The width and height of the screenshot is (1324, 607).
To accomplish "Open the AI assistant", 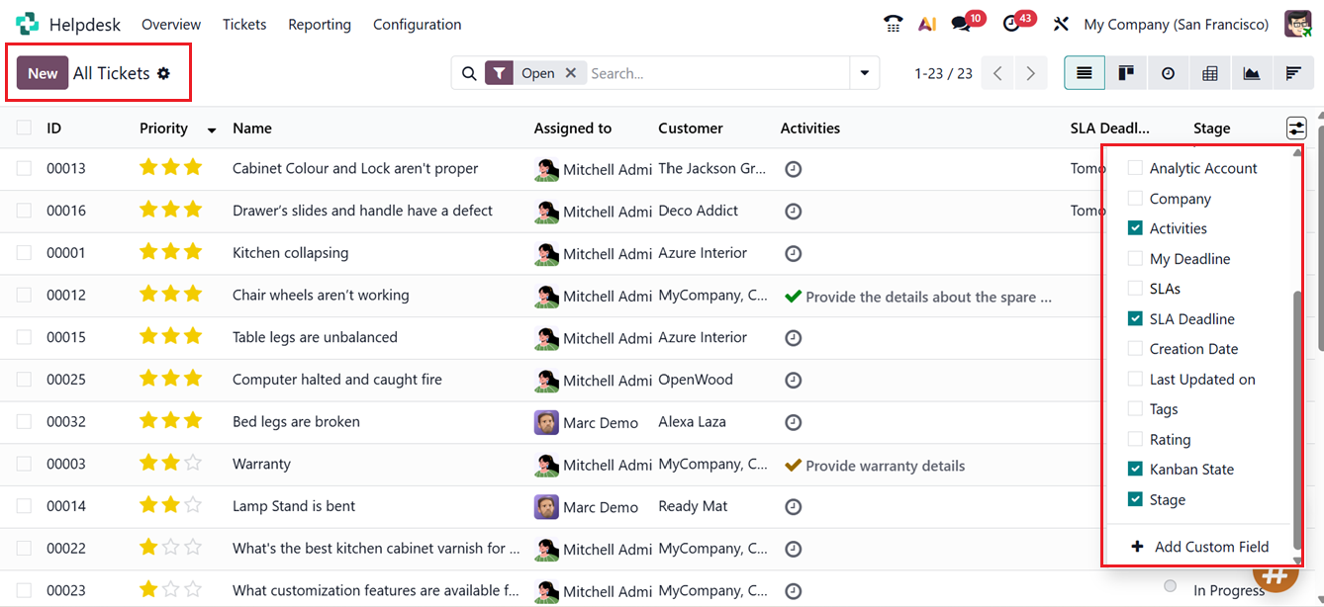I will pos(927,24).
